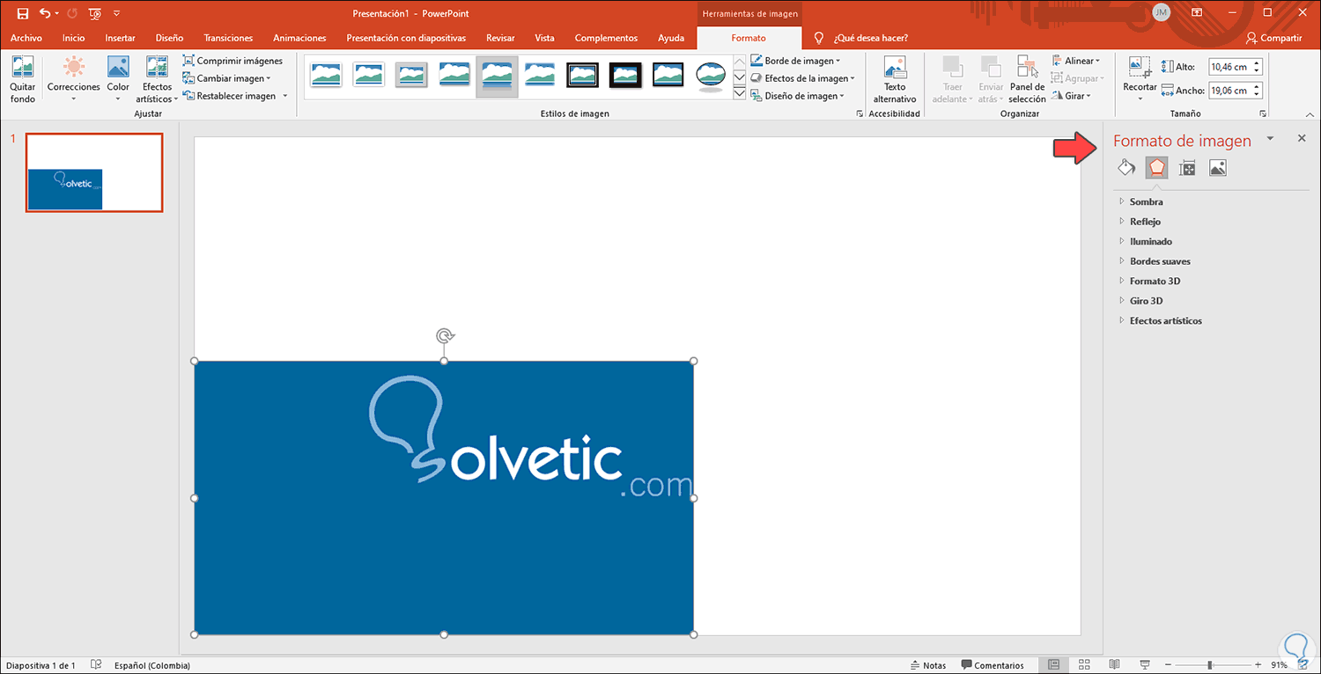Undo the last action

(x=45, y=13)
